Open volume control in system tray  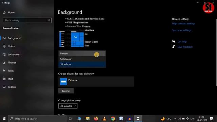point(179,119)
